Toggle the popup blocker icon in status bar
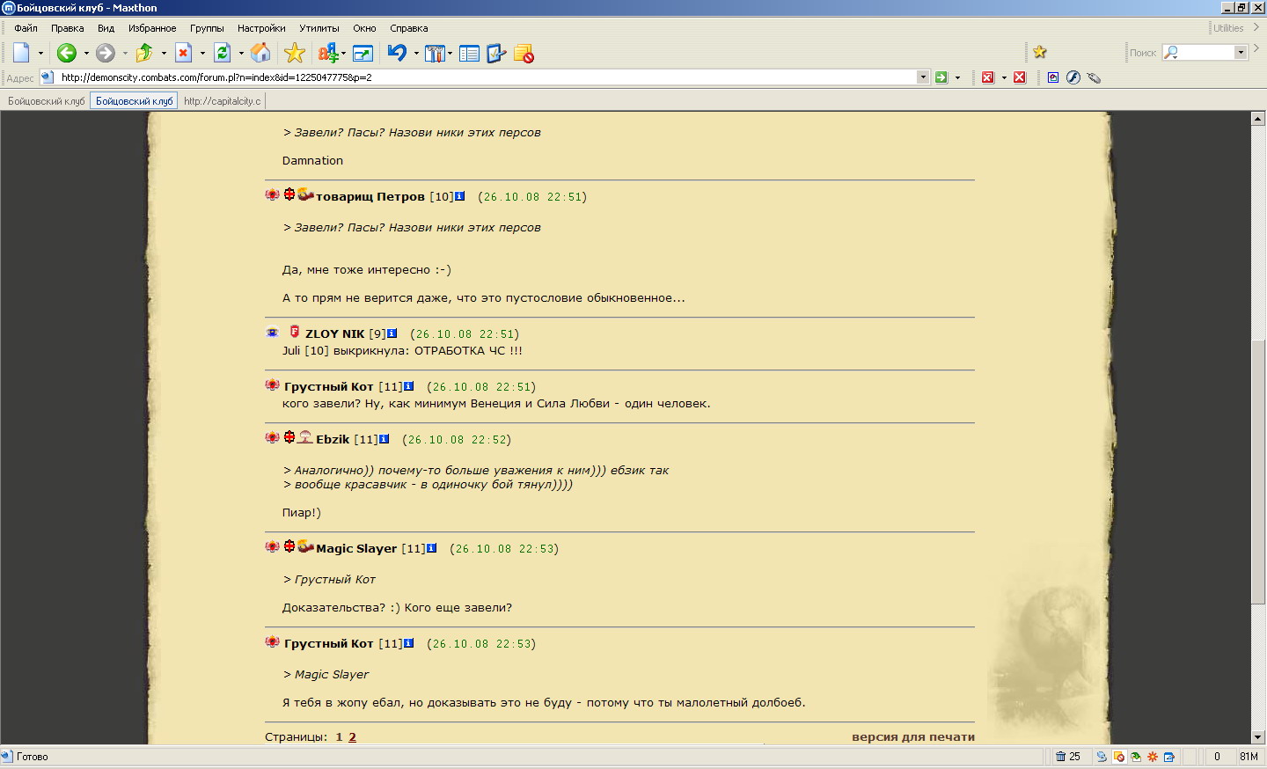 click(1119, 757)
